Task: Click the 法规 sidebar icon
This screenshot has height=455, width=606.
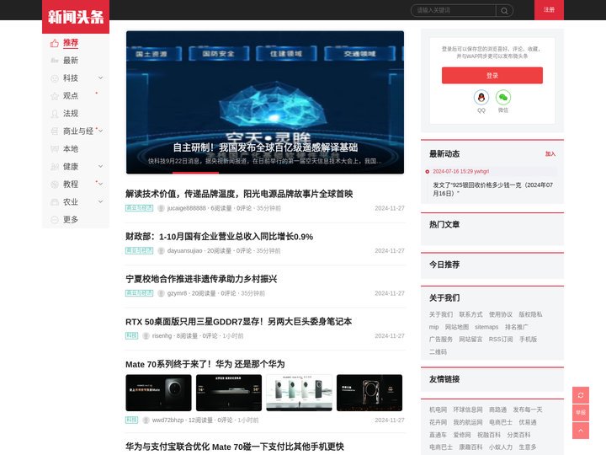Action: click(x=55, y=114)
